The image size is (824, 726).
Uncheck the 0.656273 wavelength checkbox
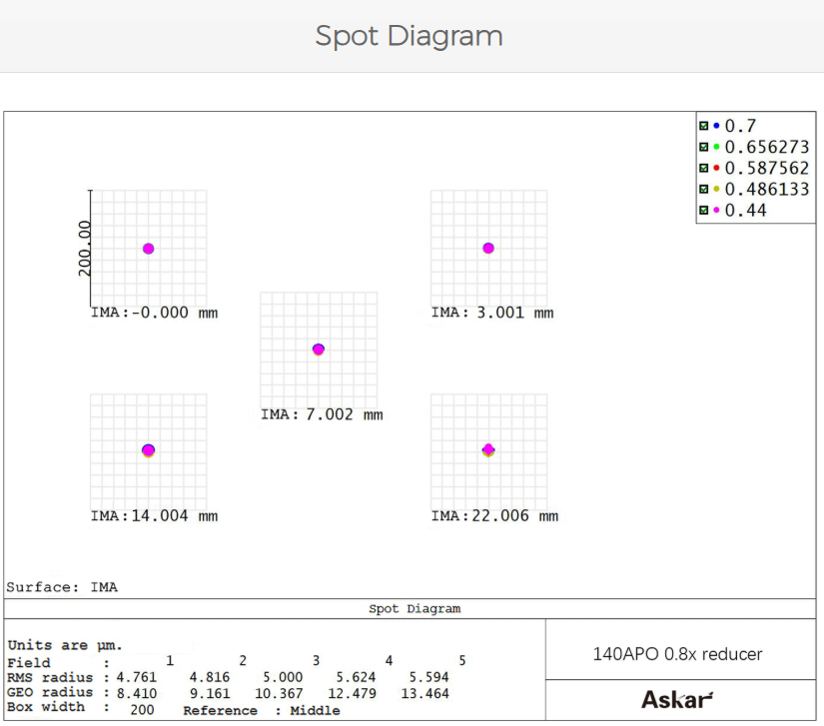(x=704, y=147)
